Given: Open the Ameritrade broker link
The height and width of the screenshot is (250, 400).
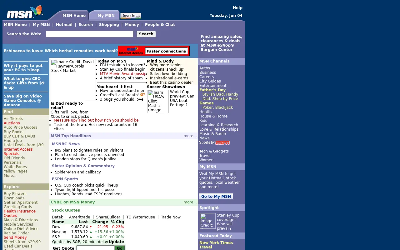Looking at the screenshot, I should click(x=79, y=217).
